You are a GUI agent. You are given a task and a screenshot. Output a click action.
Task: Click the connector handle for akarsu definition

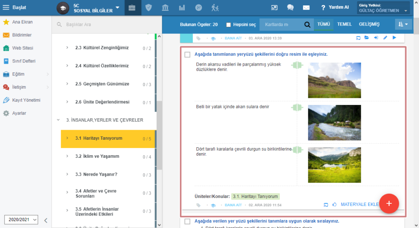point(297,108)
